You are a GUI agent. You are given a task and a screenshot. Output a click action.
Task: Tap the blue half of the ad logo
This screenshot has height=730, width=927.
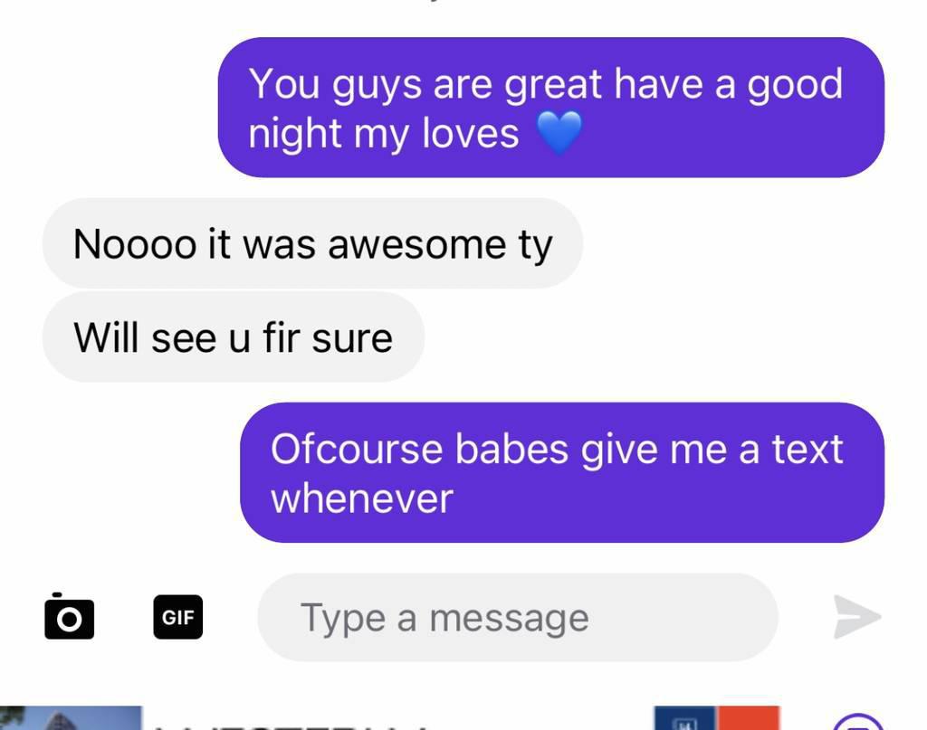pos(685,718)
